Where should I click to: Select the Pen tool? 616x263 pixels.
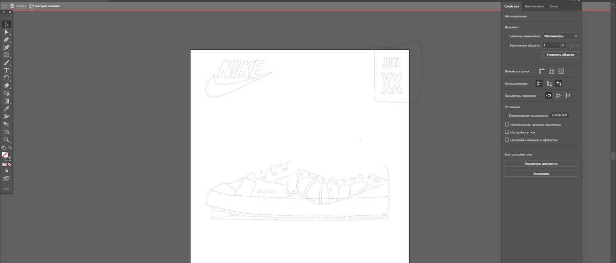[x=7, y=39]
